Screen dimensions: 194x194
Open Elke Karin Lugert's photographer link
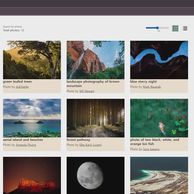90,145
